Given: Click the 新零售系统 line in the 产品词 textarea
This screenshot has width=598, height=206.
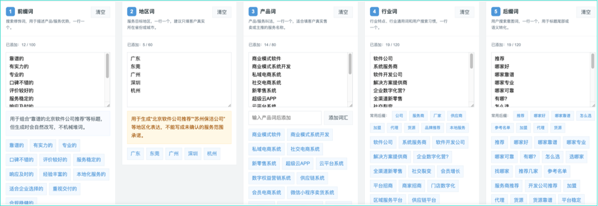Looking at the screenshot, I should (x=264, y=91).
